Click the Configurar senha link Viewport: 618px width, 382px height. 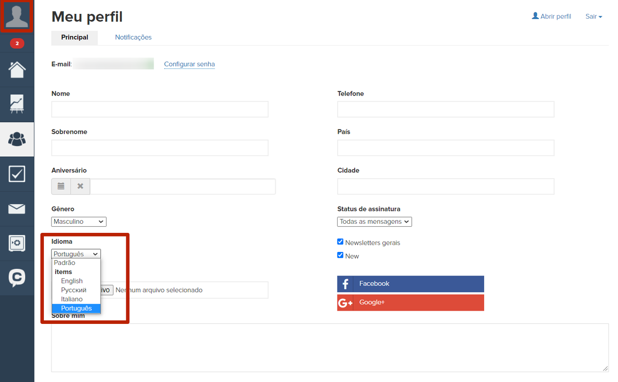tap(189, 64)
